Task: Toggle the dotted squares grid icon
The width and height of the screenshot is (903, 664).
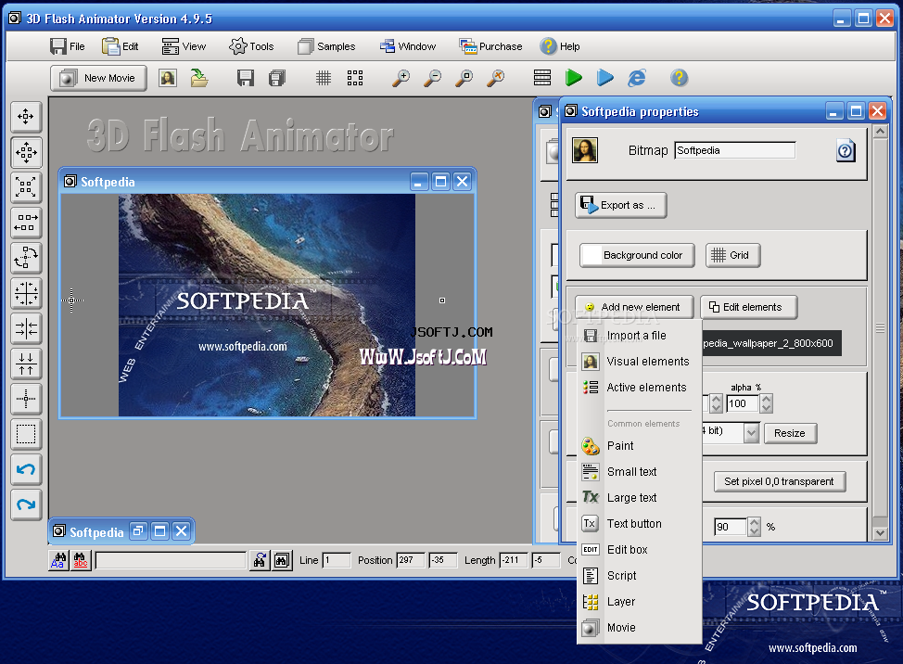Action: (355, 78)
